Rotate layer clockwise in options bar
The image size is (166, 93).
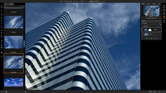pos(92,1)
